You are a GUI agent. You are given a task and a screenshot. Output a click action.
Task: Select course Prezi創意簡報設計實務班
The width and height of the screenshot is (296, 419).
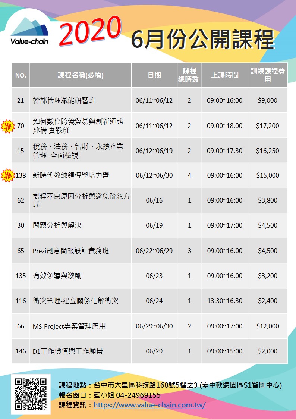tap(71, 251)
